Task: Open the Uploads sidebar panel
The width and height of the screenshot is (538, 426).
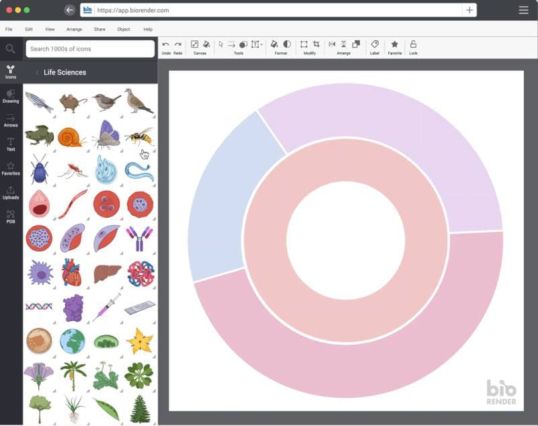Action: [x=11, y=193]
